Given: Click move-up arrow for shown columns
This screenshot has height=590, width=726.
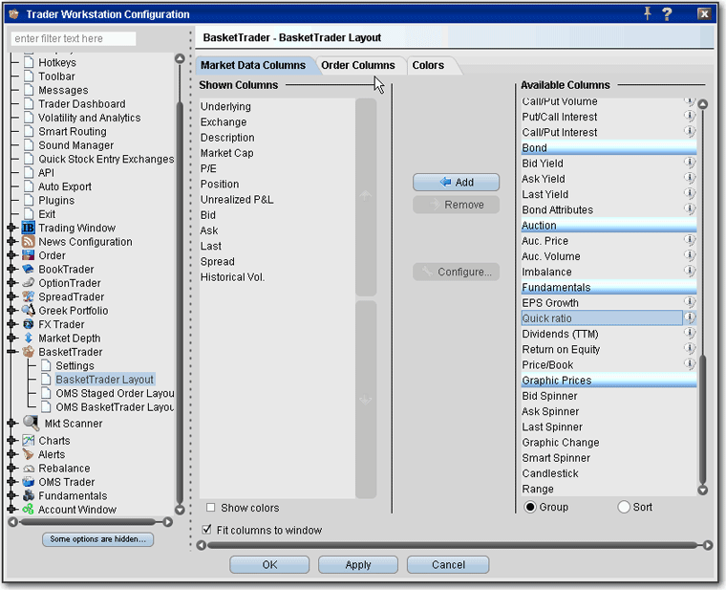Looking at the screenshot, I should click(366, 197).
